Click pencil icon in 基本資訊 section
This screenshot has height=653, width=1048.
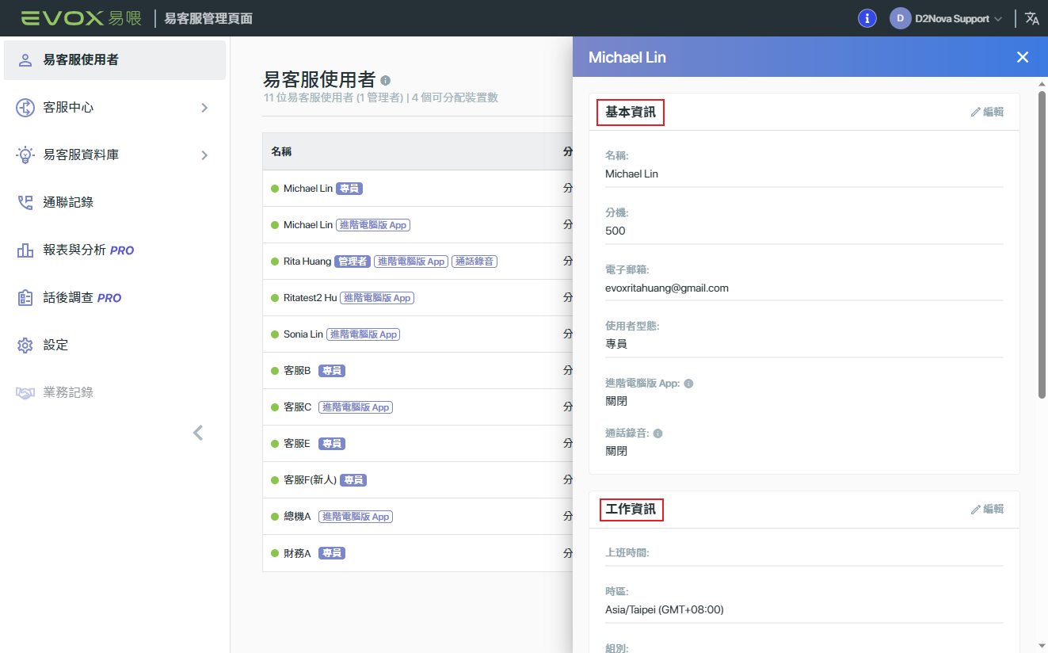pyautogui.click(x=975, y=113)
